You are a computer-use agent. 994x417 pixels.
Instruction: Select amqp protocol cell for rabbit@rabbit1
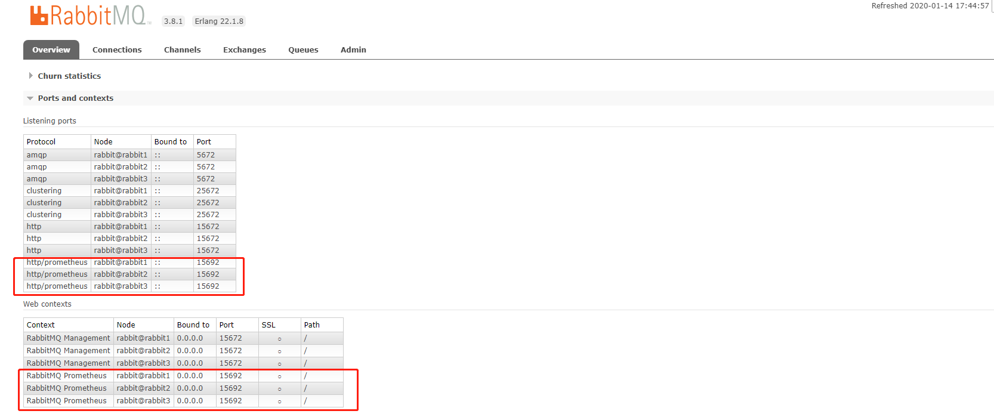57,155
